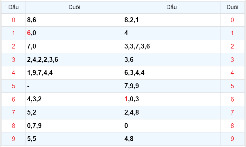
Task: Click the leftmost "Đầu" column header
Action: pos(13,7)
